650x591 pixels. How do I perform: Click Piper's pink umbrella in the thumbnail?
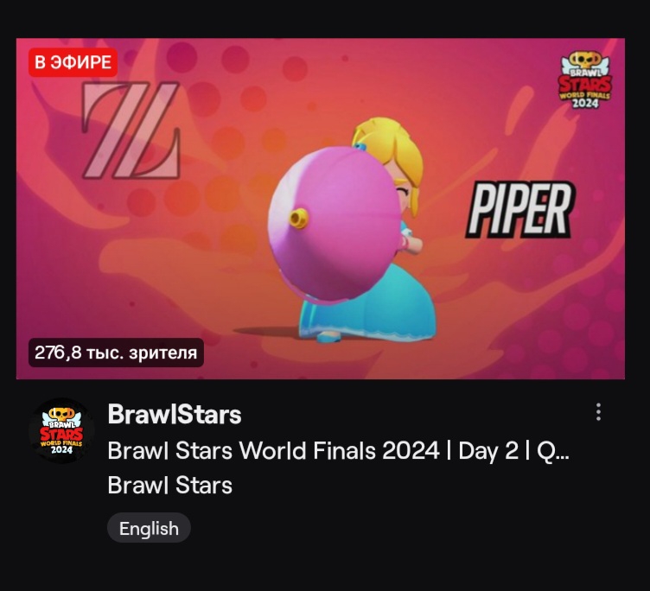(x=335, y=224)
